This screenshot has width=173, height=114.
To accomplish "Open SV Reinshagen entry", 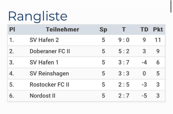I will point(49,74).
